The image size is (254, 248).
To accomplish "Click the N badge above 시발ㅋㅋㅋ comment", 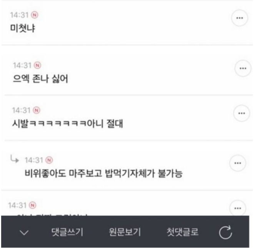I will 37,110.
